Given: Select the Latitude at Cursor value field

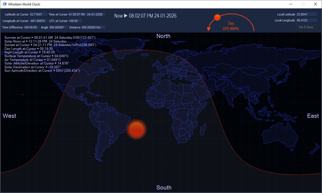Looking at the screenshot, I should coord(38,14).
